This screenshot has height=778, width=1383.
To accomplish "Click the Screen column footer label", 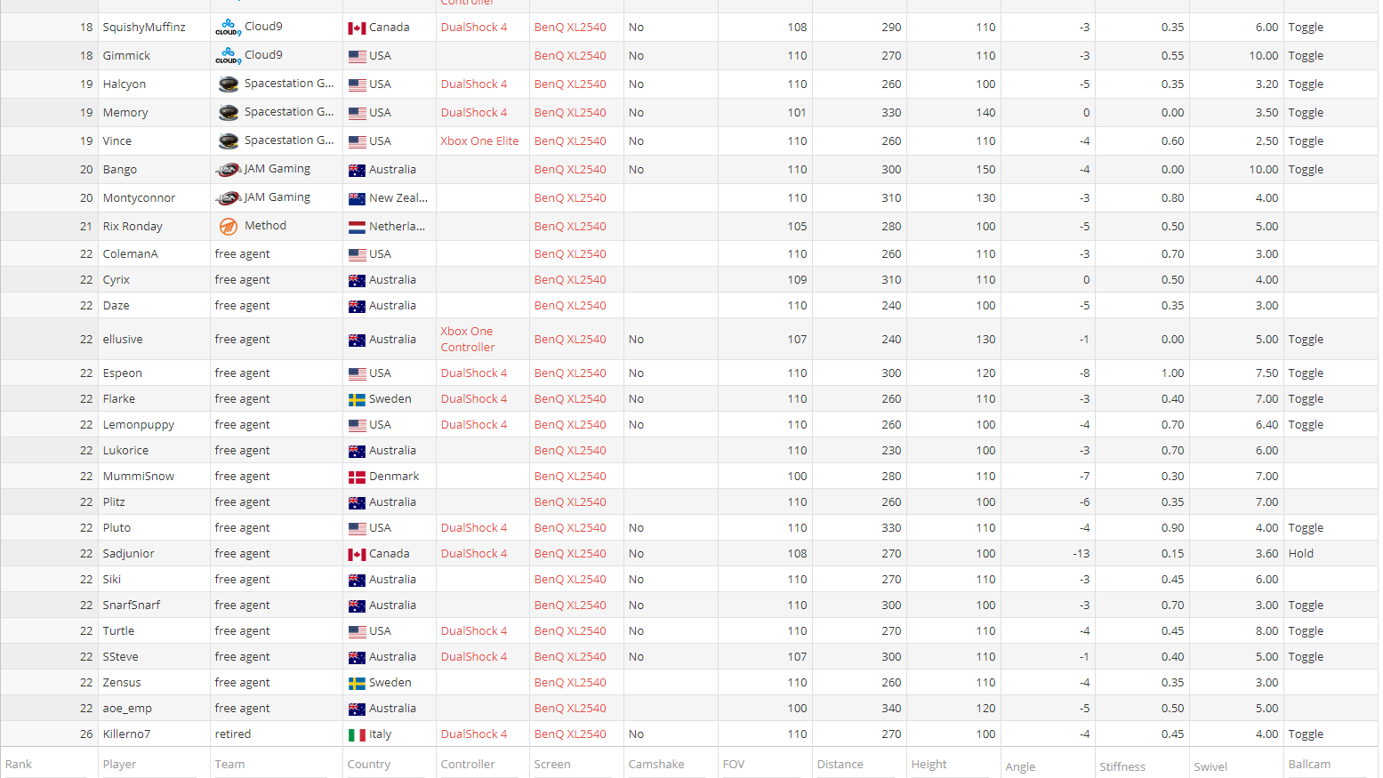I will click(552, 765).
